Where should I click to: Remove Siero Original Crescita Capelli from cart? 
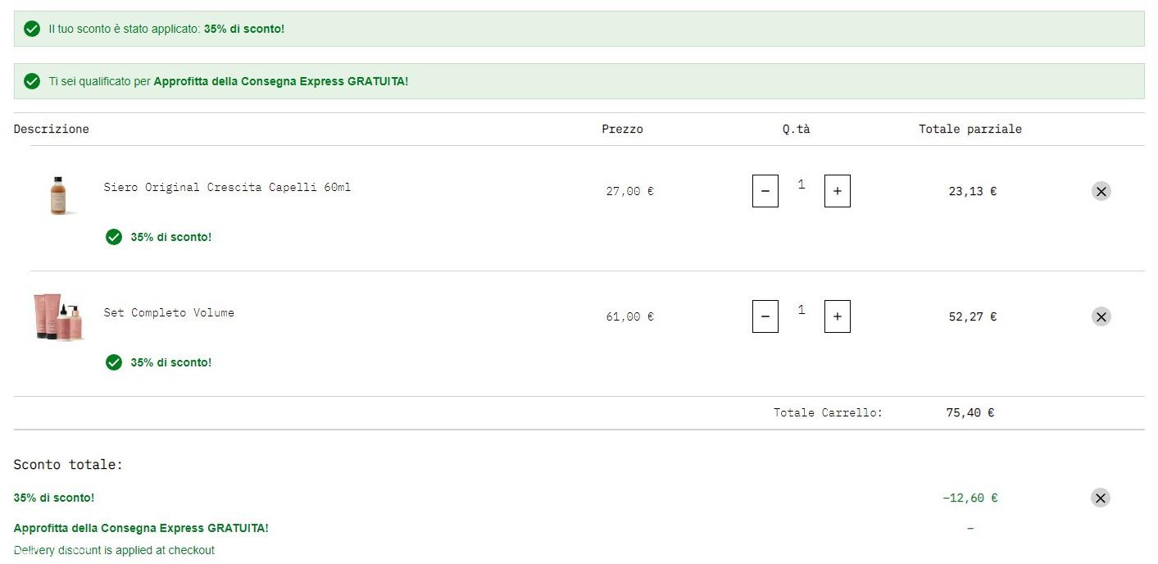pos(1101,192)
